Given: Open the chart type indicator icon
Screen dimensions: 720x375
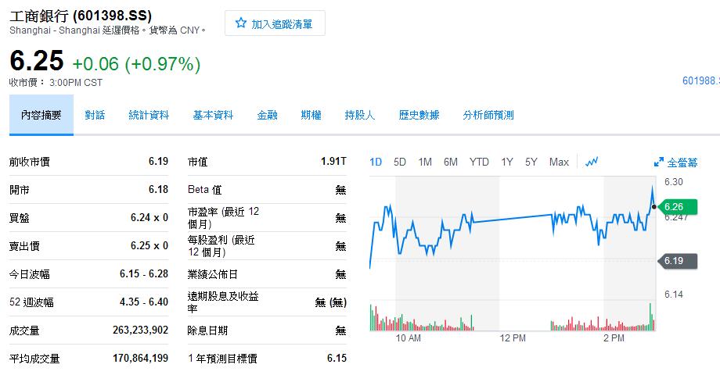Looking at the screenshot, I should pos(592,162).
